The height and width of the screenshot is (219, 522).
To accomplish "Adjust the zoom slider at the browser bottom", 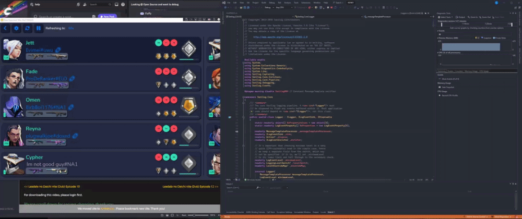I will (194, 215).
